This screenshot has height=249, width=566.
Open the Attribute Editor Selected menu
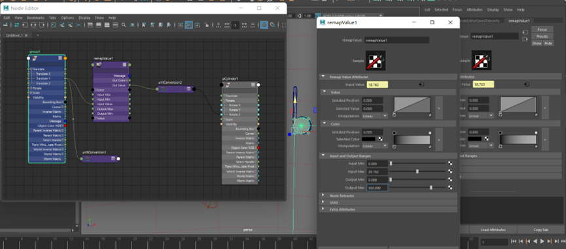[441, 10]
